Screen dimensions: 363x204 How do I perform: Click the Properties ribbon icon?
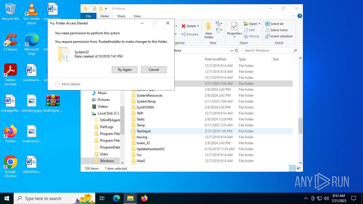234,28
